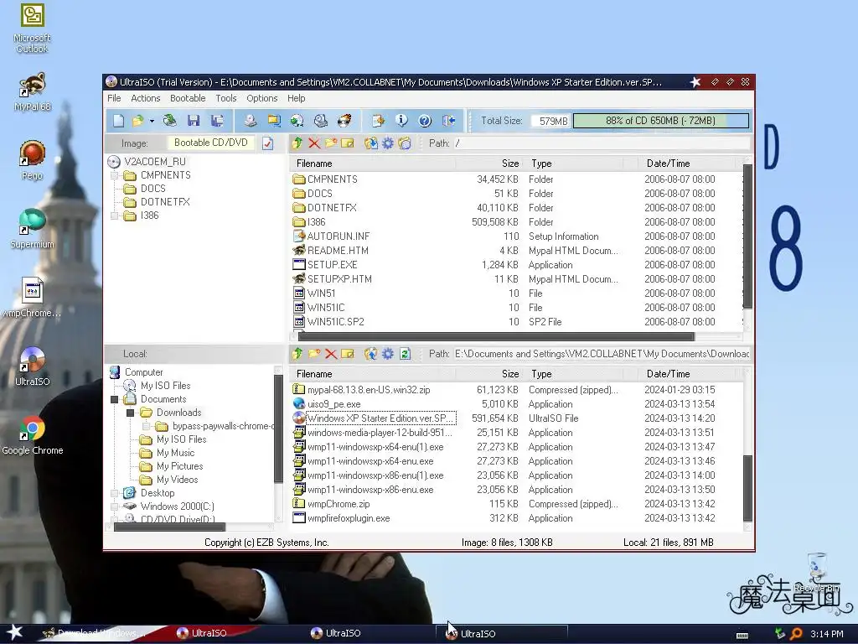
Task: Select V2ACOEM_RU root in image tree
Action: 155,162
